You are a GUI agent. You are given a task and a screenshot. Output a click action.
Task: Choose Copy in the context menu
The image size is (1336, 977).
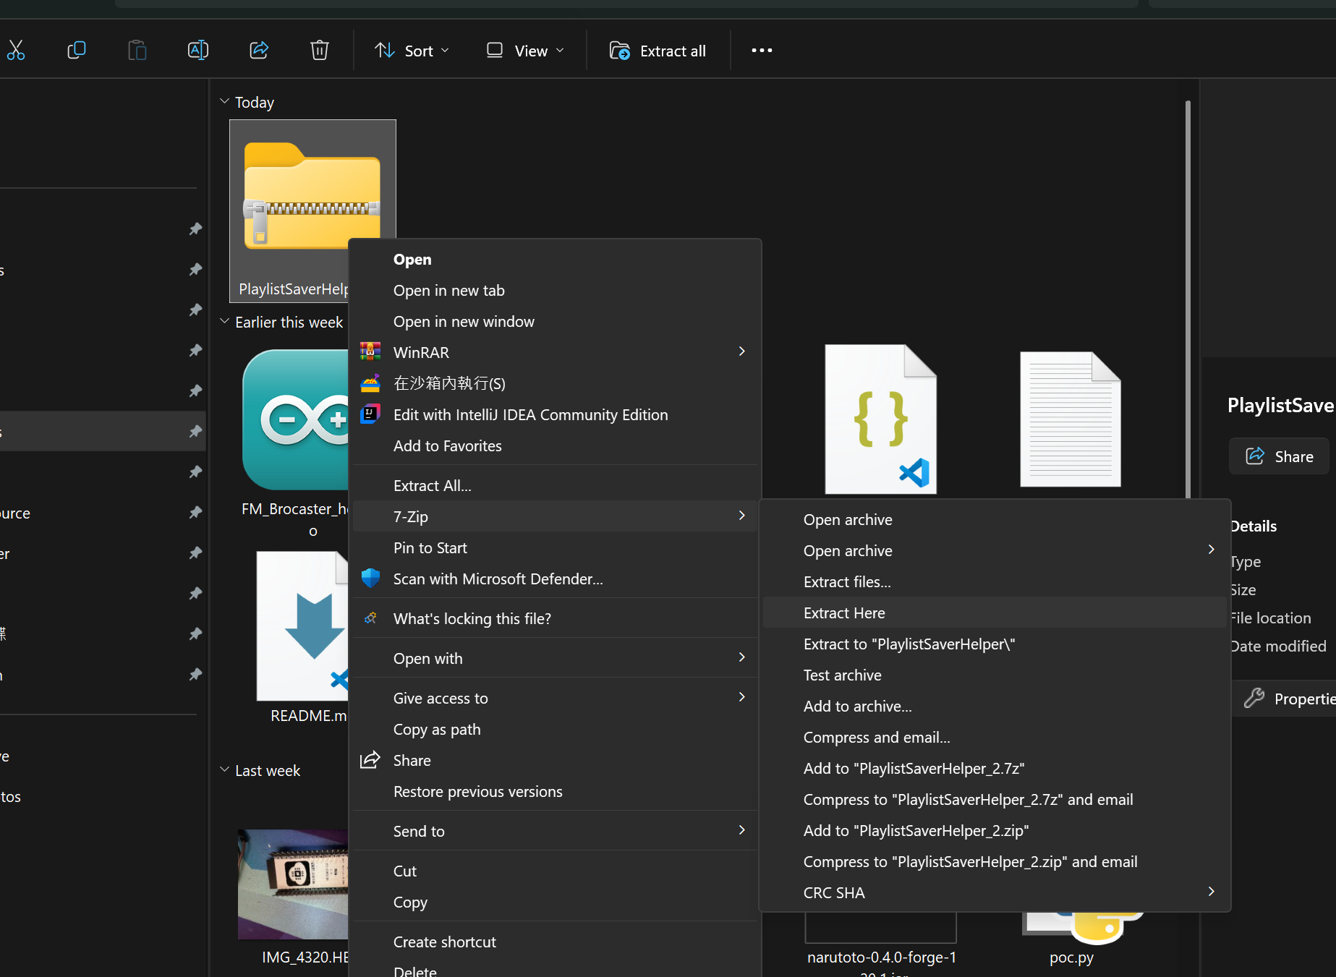tap(554, 902)
